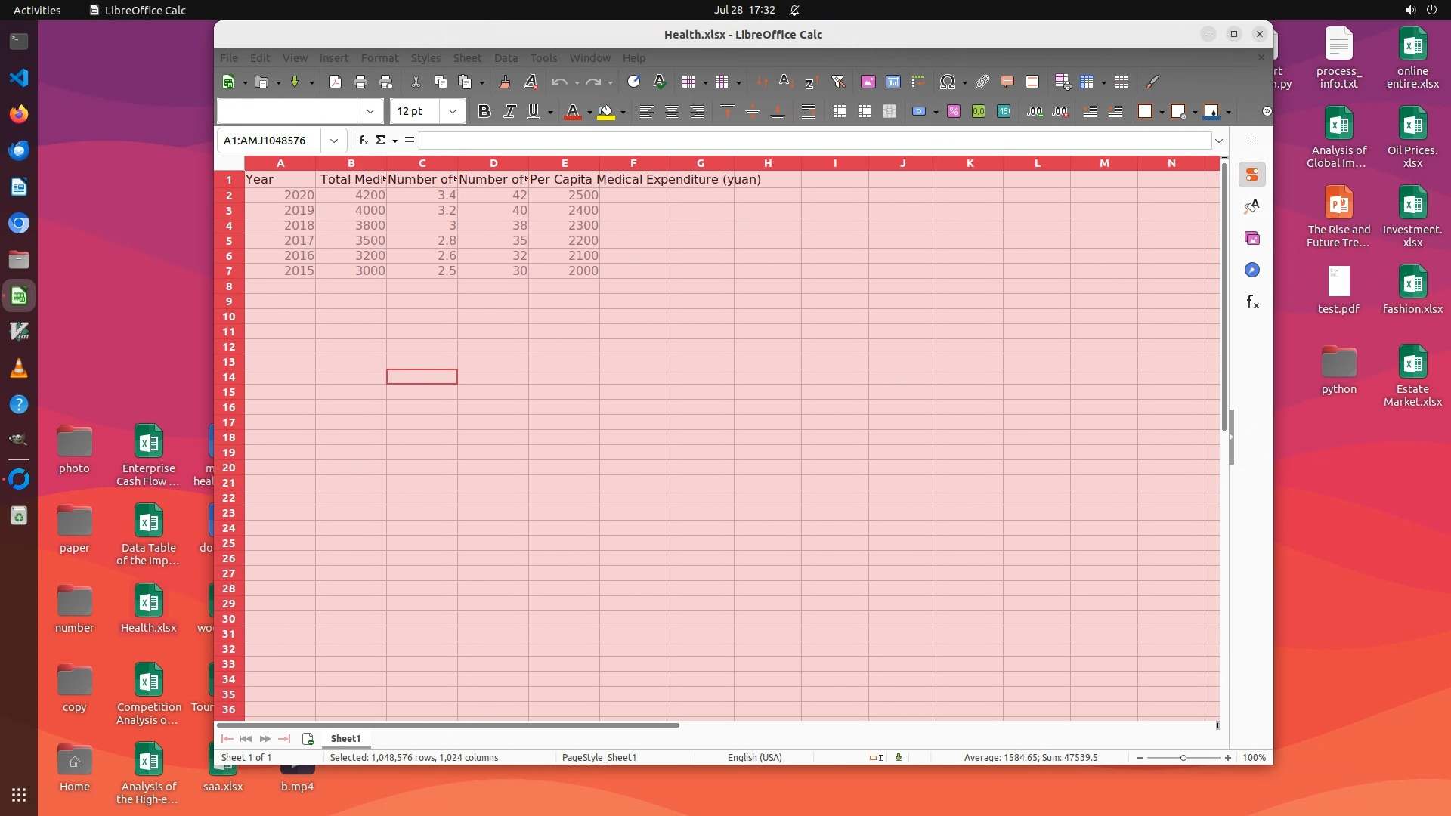Expand the font size dropdown
Viewport: 1451px width, 816px height.
pyautogui.click(x=452, y=112)
